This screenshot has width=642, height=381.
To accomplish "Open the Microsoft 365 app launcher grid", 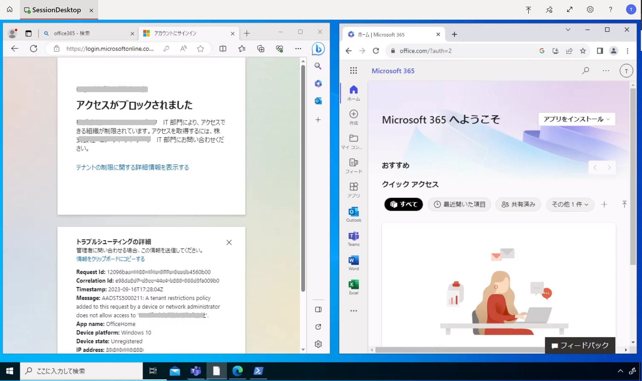I will pos(353,71).
